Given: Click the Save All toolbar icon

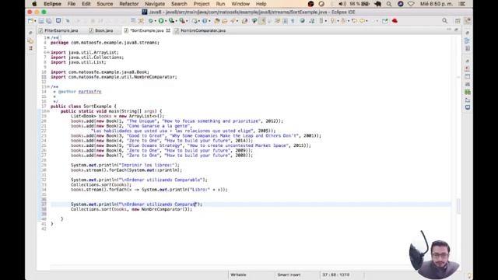Looking at the screenshot, I should 49,21.
